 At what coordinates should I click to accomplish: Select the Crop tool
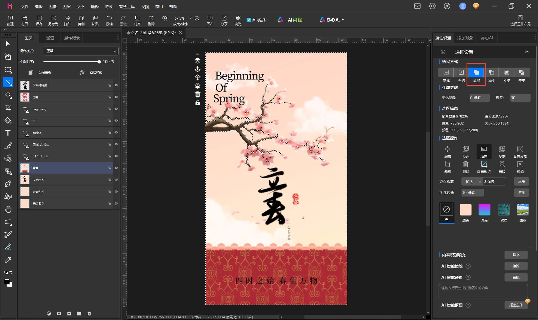(8, 108)
